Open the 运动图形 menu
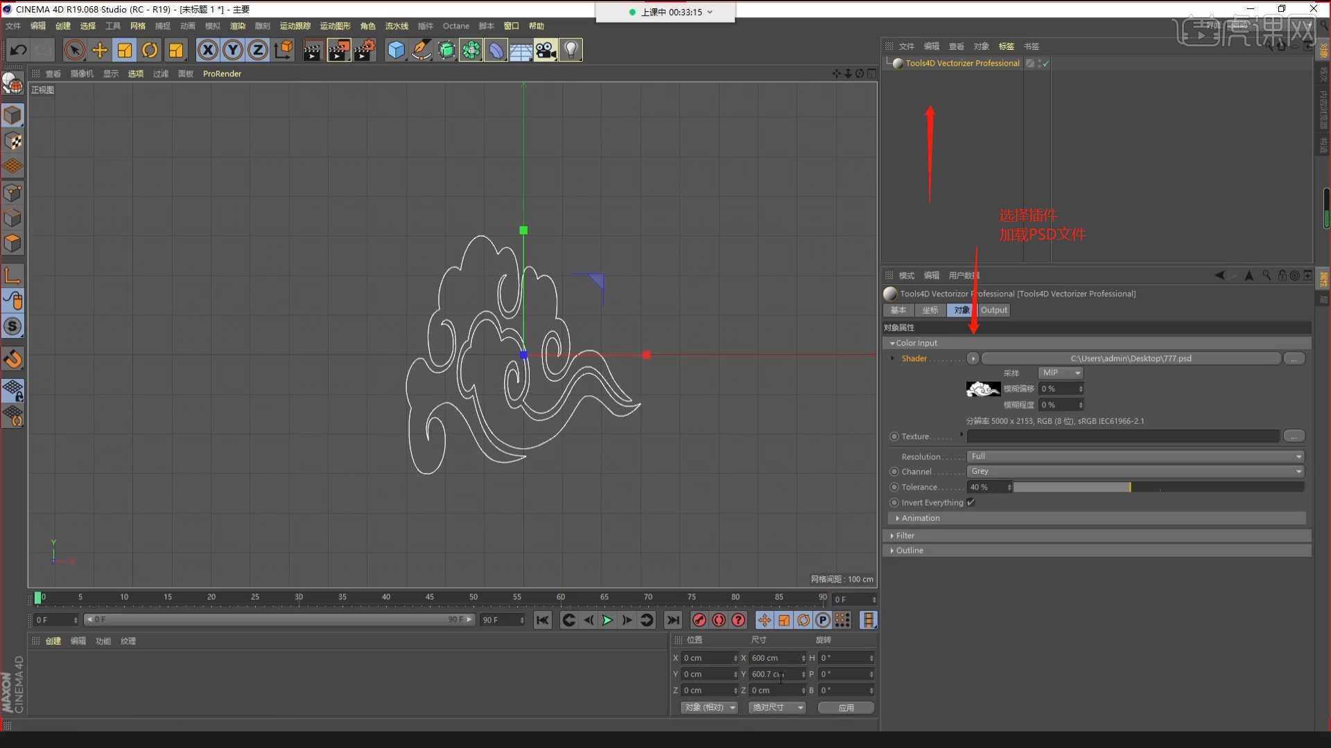Viewport: 1331px width, 748px height. pyautogui.click(x=335, y=26)
